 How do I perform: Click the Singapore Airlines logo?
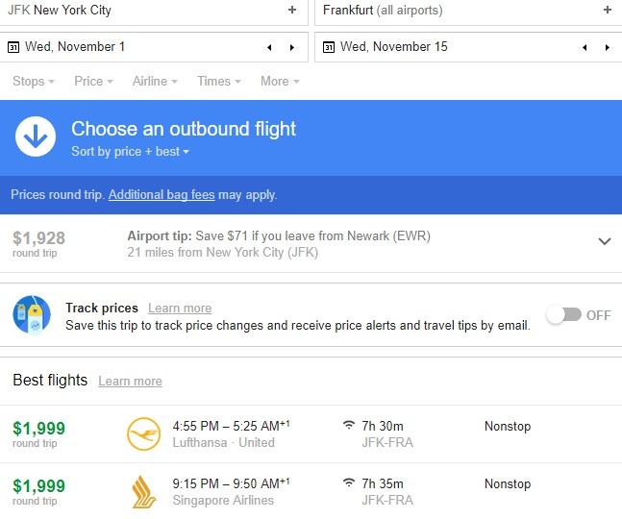[143, 492]
